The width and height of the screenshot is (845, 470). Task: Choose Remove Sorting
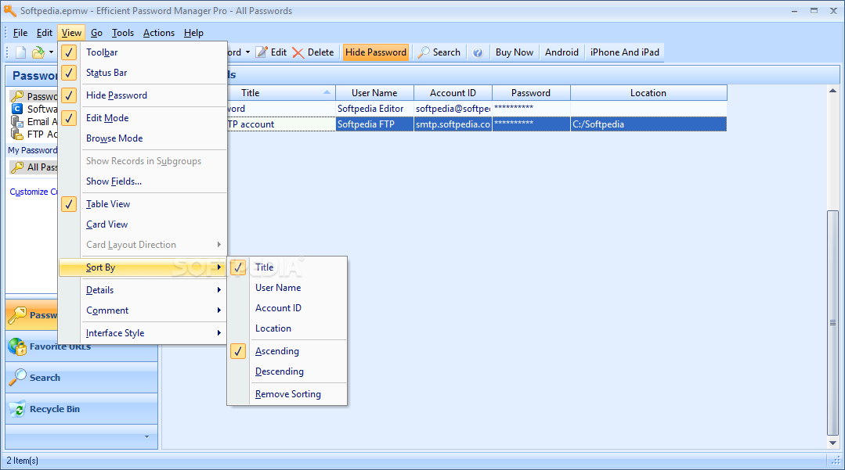coord(287,395)
